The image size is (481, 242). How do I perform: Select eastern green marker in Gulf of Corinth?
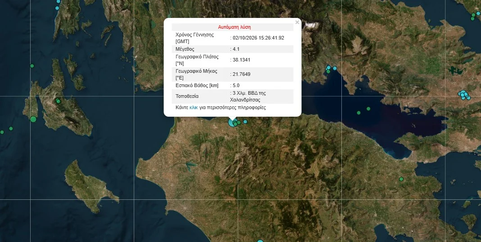(x=368, y=109)
